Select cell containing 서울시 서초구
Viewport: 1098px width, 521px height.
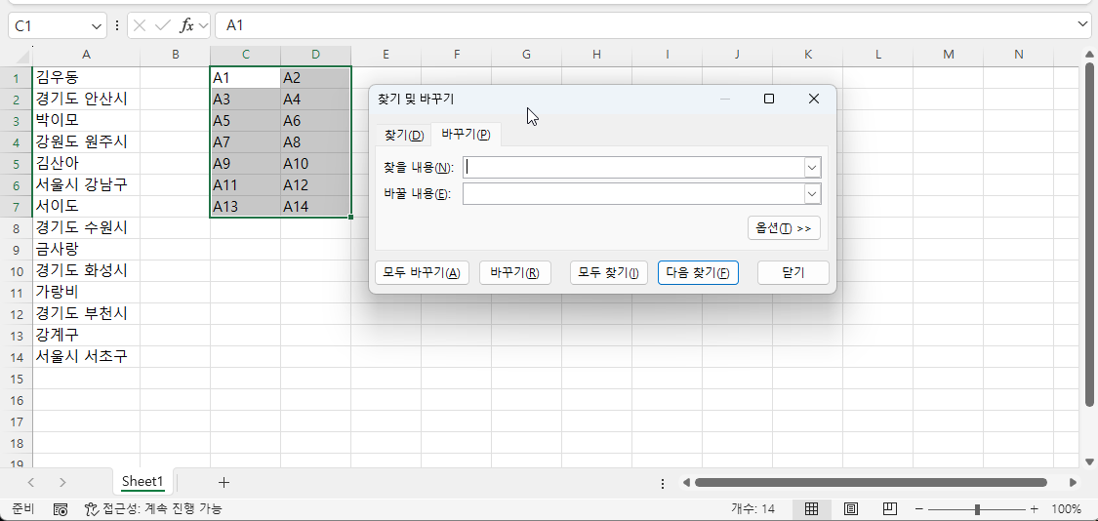pyautogui.click(x=86, y=356)
